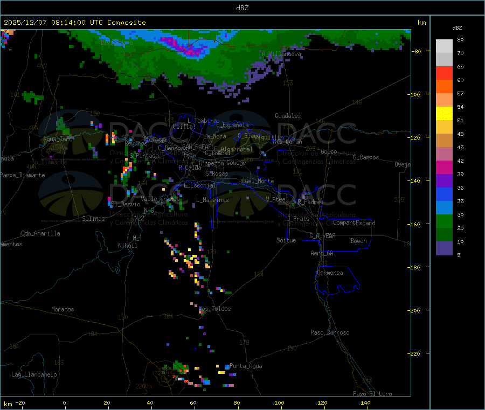Click the 'C_Española' map label

[232, 125]
